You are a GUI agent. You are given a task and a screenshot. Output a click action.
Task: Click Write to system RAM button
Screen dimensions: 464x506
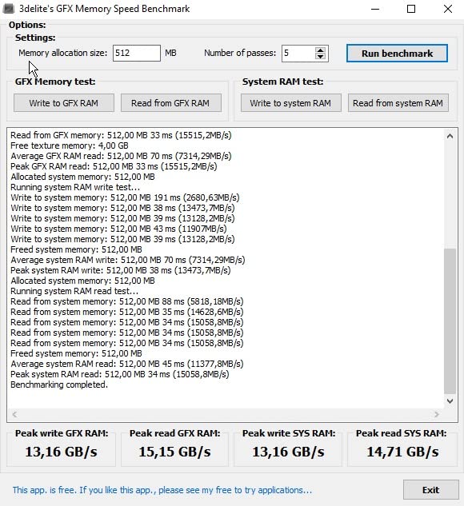tap(291, 103)
